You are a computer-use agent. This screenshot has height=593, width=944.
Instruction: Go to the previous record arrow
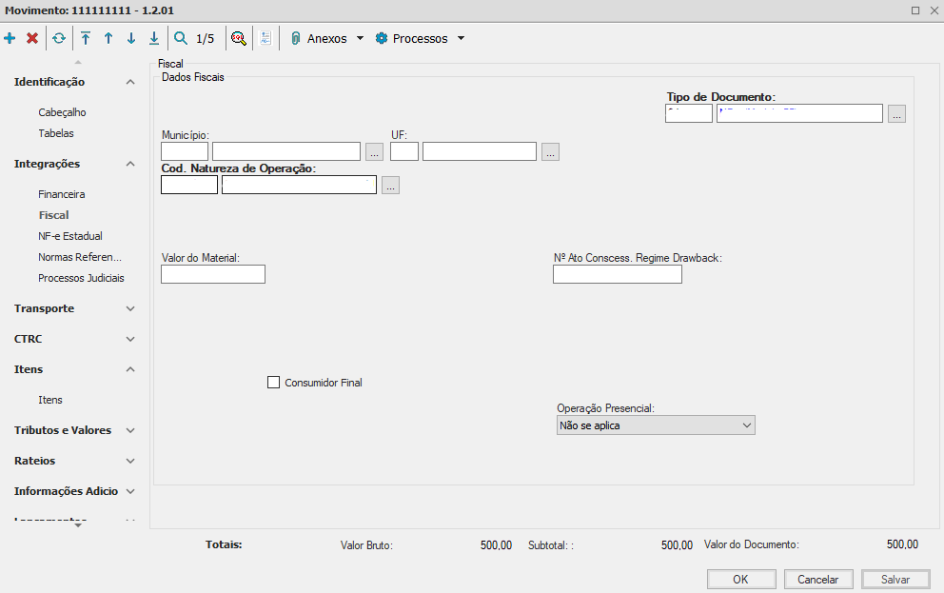click(108, 39)
